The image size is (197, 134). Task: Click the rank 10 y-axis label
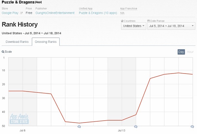tap(3, 70)
